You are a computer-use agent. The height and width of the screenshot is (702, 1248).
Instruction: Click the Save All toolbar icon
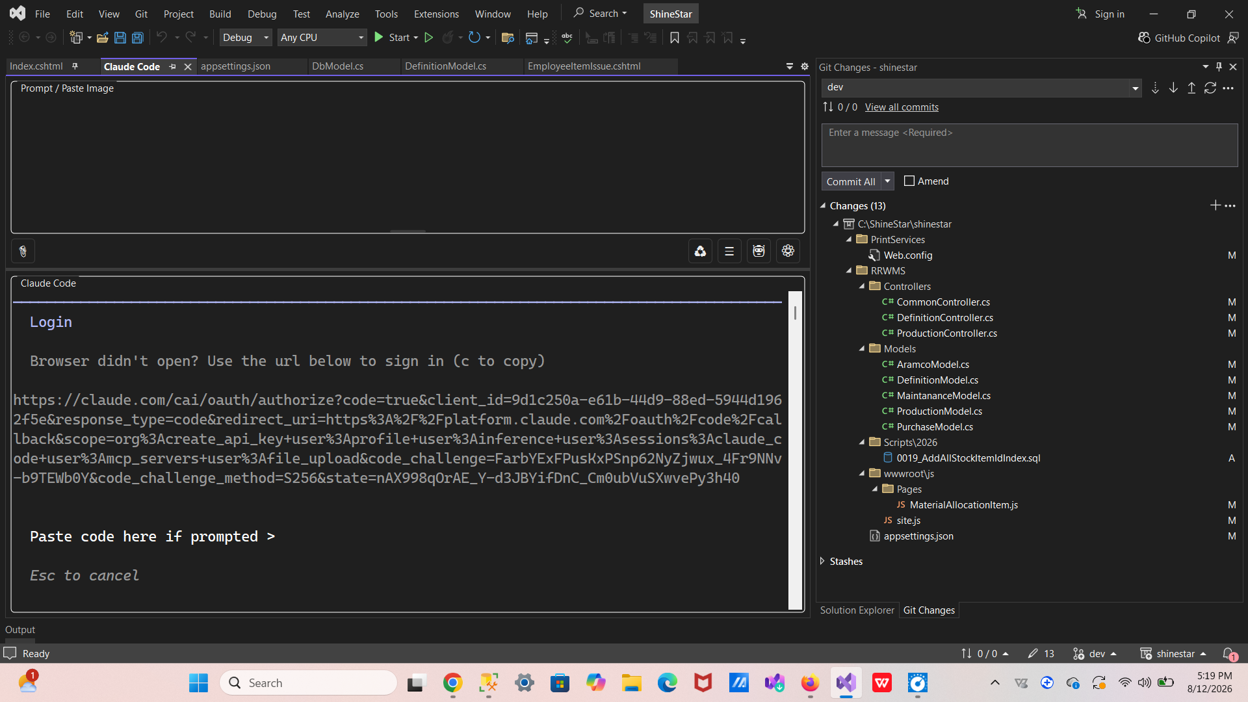pyautogui.click(x=137, y=38)
